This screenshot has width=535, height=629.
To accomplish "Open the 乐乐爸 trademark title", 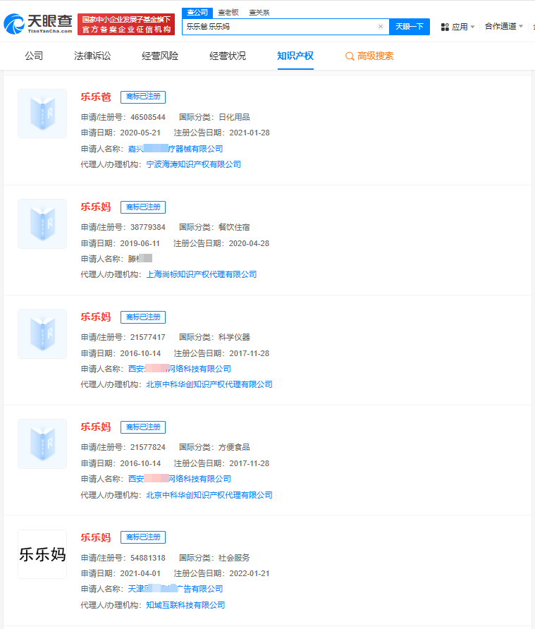I will [96, 97].
